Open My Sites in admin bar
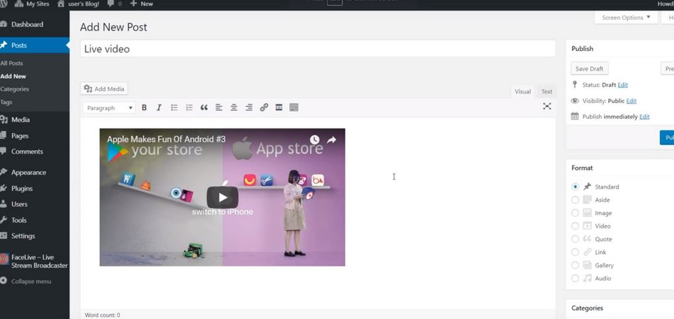The height and width of the screenshot is (319, 674). click(x=32, y=4)
